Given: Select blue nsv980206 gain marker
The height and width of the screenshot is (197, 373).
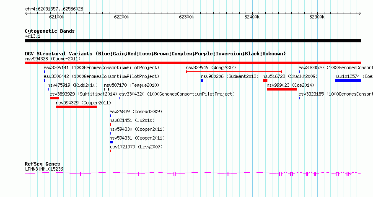Looking at the screenshot, I should 202,80.
